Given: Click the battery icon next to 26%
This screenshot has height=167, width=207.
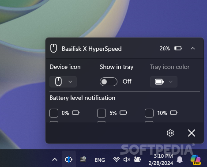Looking at the screenshot, I should [x=178, y=48].
